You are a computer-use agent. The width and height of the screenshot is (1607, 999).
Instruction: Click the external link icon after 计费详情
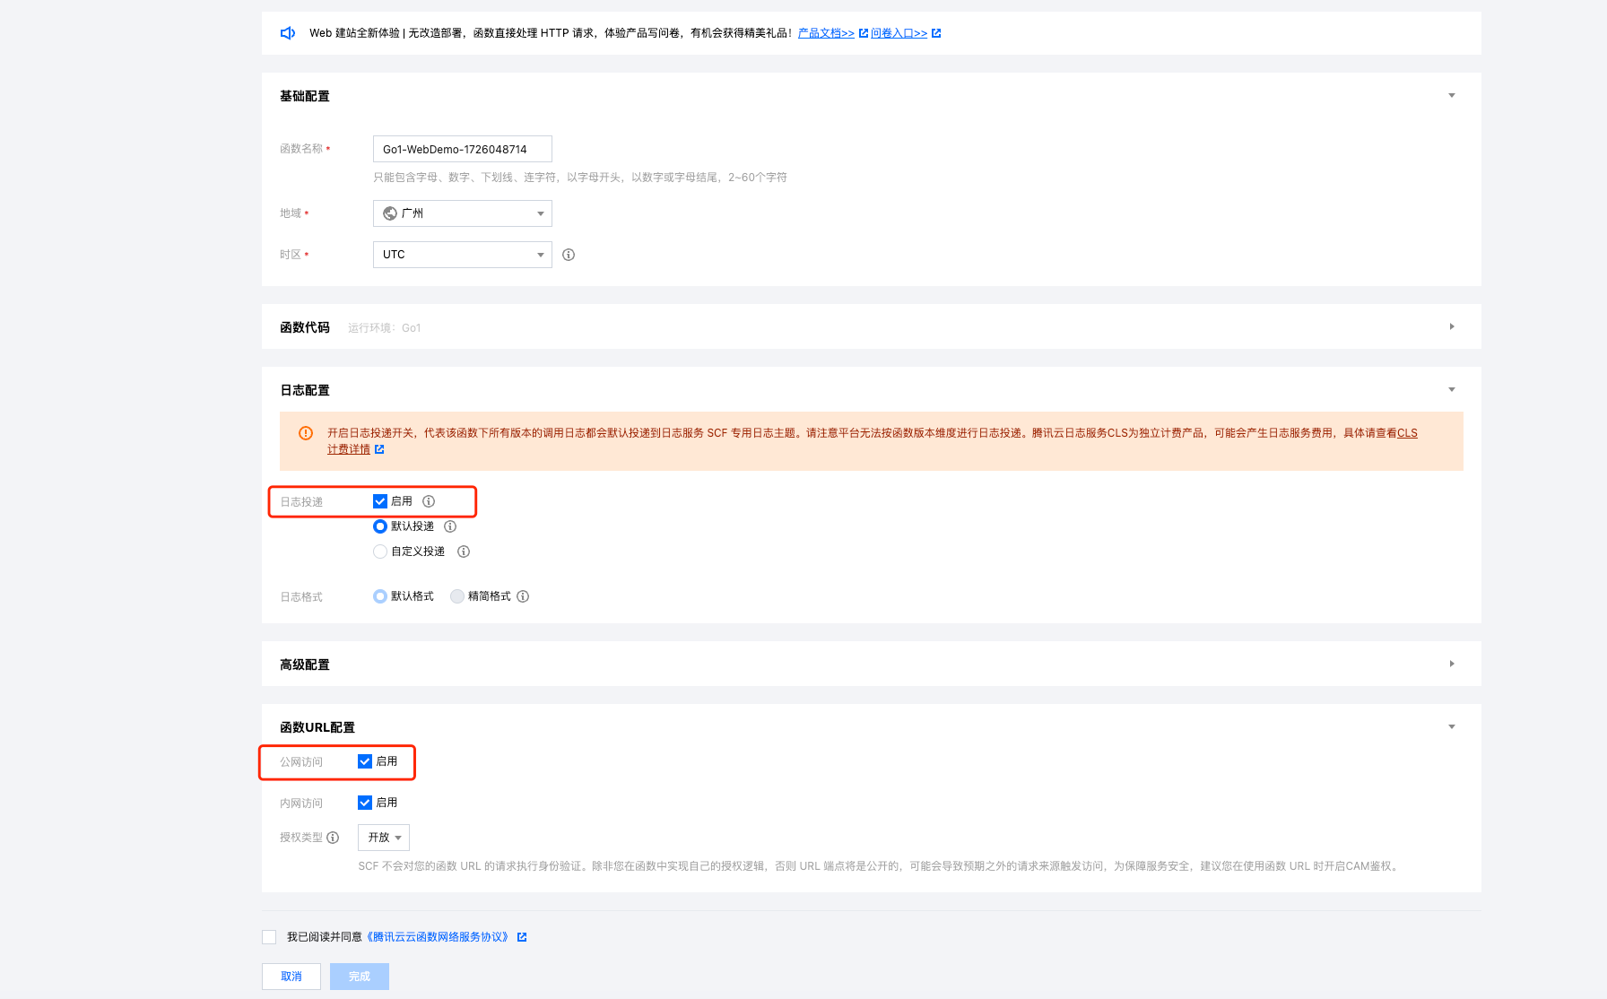point(379,449)
